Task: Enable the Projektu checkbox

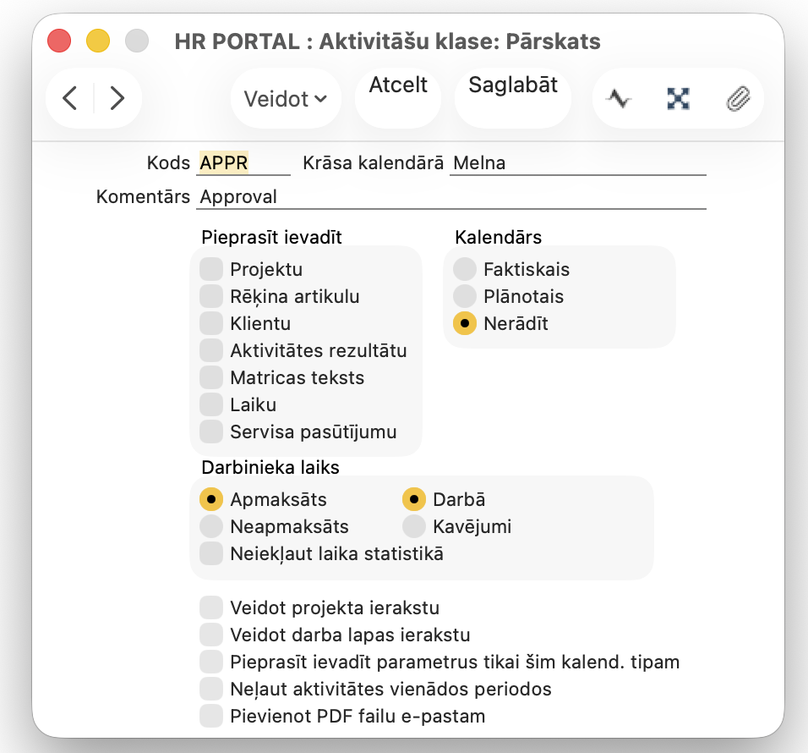Action: 211,270
